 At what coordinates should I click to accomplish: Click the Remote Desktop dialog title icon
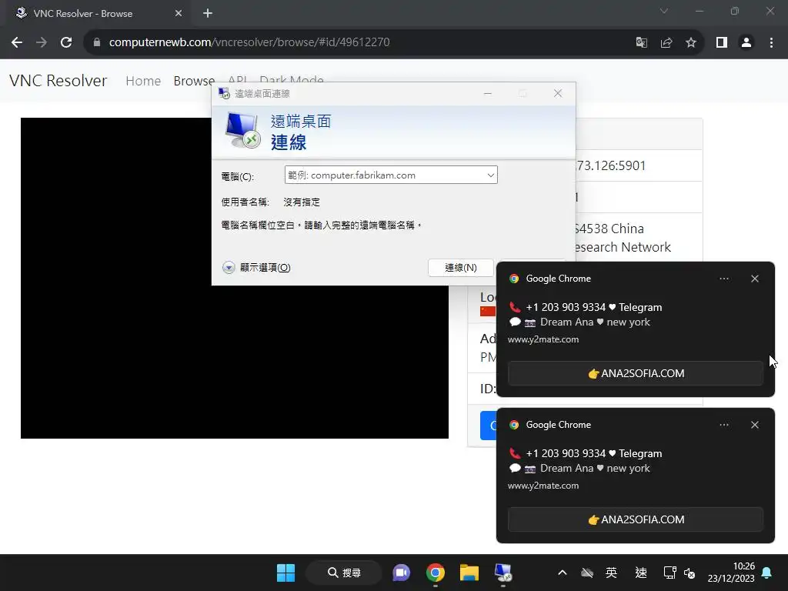pos(224,93)
